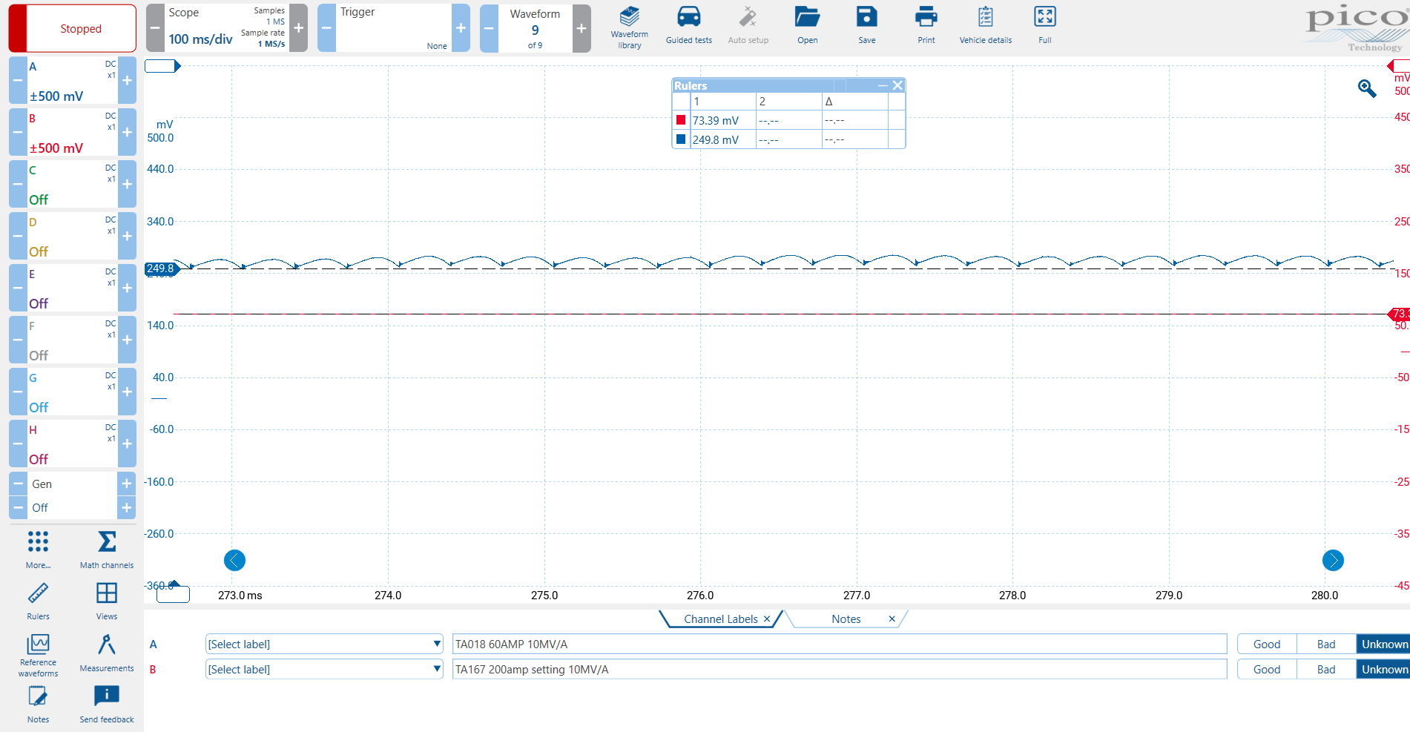The height and width of the screenshot is (732, 1410).
Task: Open the Rulers tool
Action: [x=38, y=601]
